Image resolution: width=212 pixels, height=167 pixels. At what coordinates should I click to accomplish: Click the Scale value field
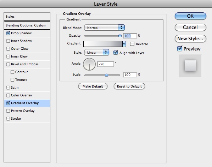coord(130,75)
